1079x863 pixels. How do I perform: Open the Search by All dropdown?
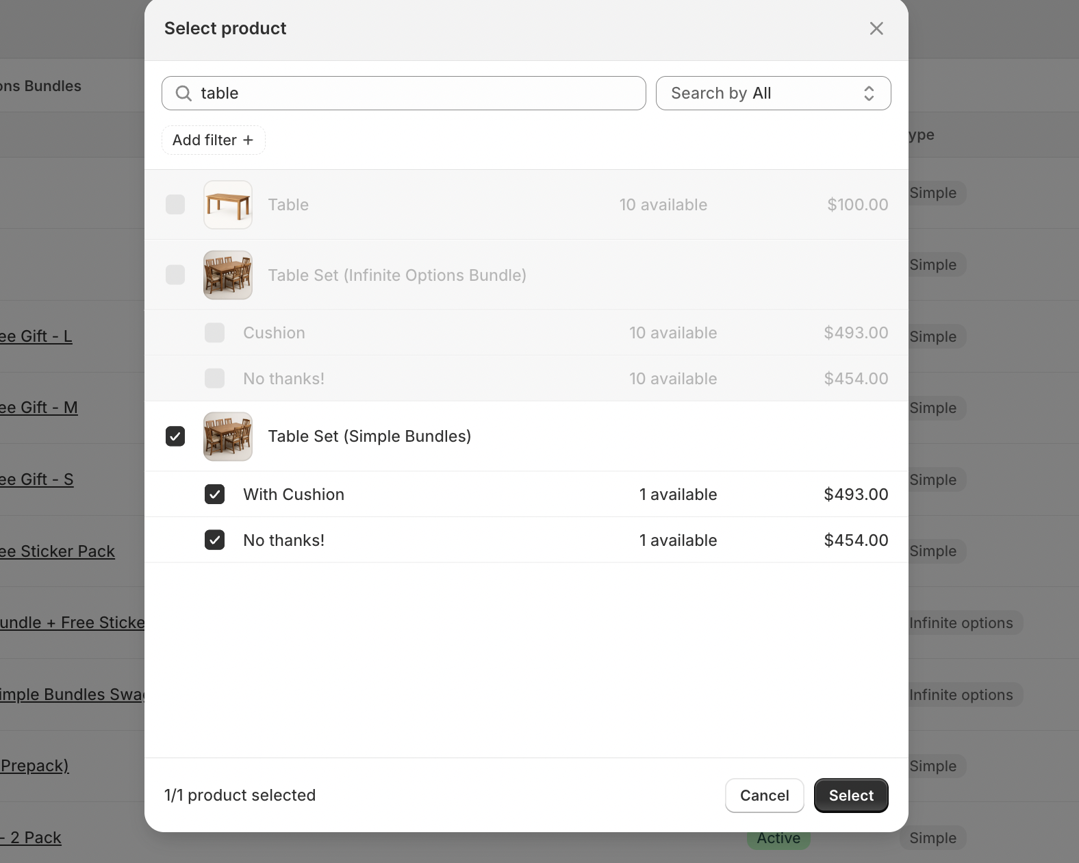coord(773,93)
